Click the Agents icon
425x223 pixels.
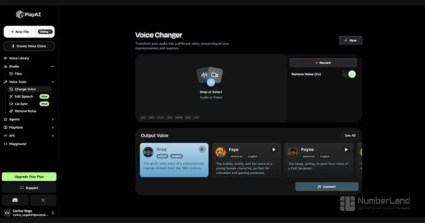tap(5, 119)
